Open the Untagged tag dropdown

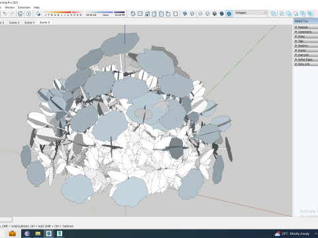[x=250, y=13]
